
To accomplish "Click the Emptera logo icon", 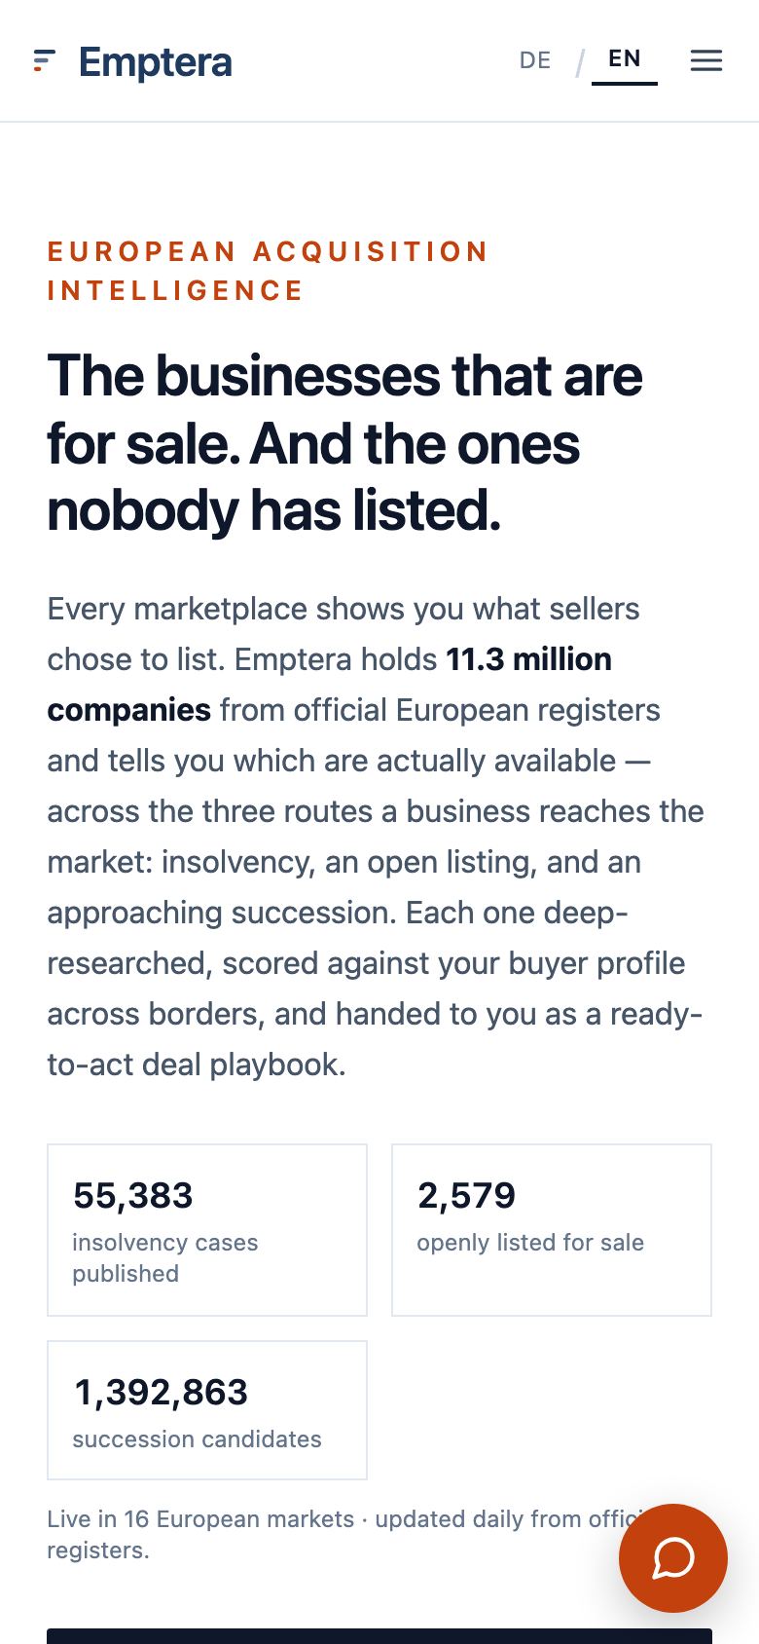I will (44, 61).
